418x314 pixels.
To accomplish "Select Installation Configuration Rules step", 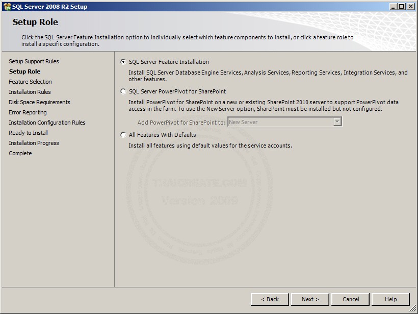I will click(47, 123).
